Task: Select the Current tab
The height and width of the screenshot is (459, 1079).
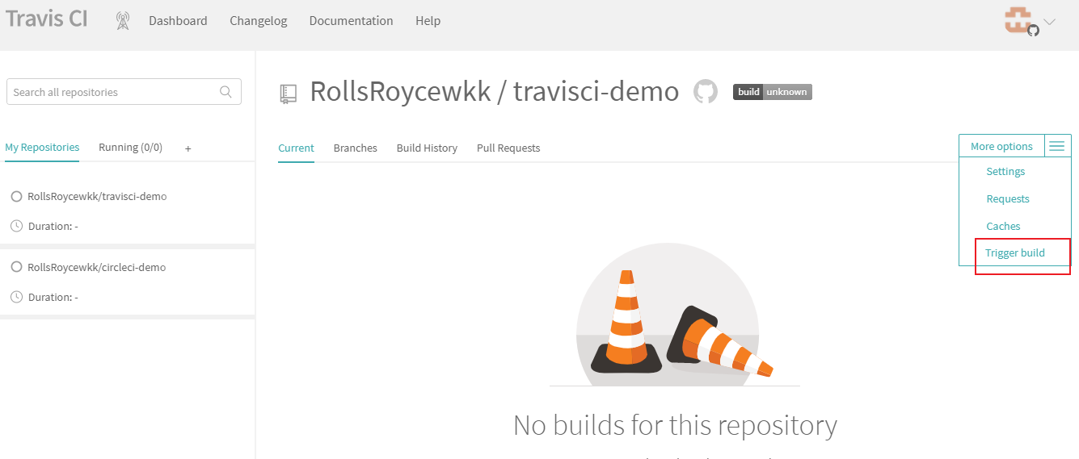Action: [x=296, y=148]
